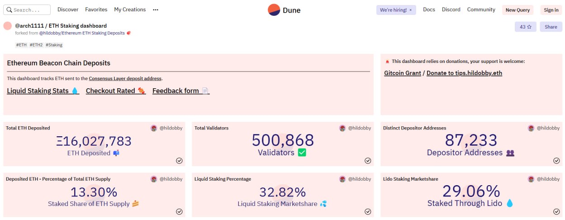Click the 29.06% Lido value
Image resolution: width=565 pixels, height=220 pixels.
(471, 191)
